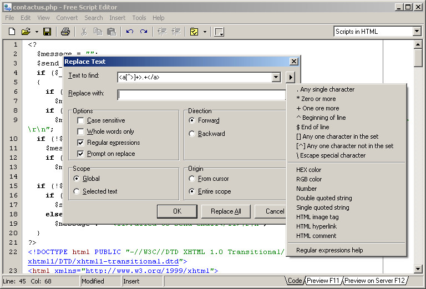Open the Insert menu
The image size is (426, 289).
click(118, 18)
